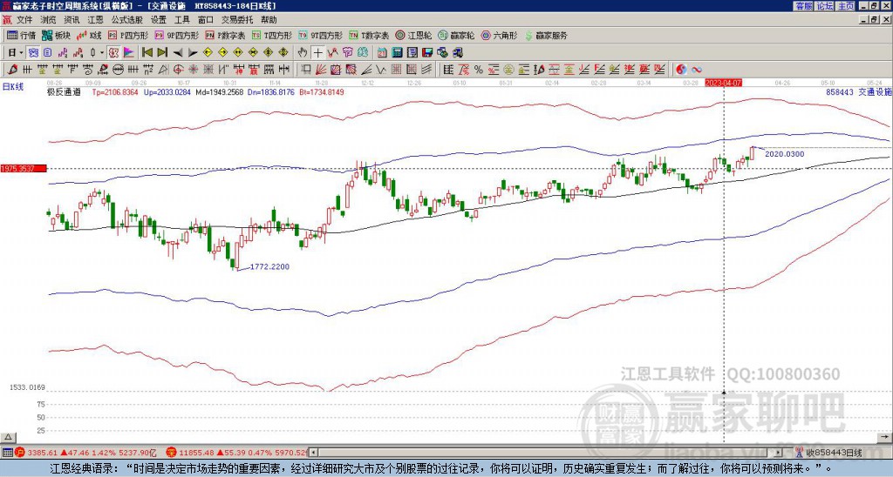Image resolution: width=893 pixels, height=477 pixels.
Task: Click the 2023-04-07 date marker
Action: [724, 83]
